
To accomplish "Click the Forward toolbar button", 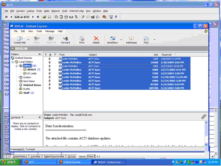I will [x=65, y=40].
